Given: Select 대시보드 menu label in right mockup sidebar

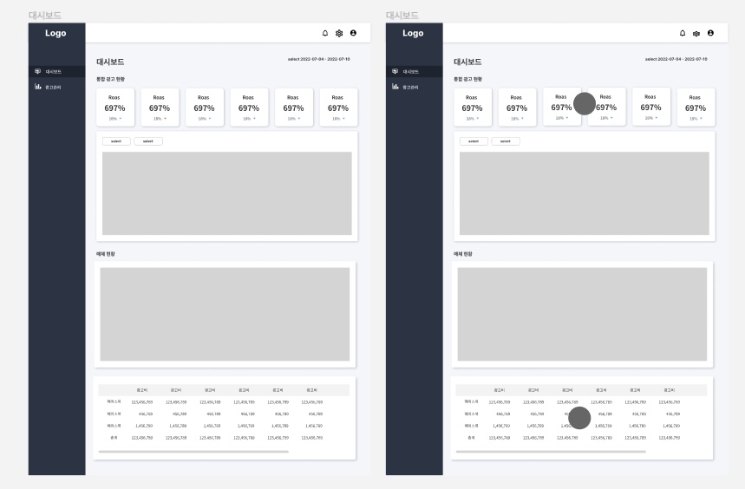Looking at the screenshot, I should click(x=410, y=72).
